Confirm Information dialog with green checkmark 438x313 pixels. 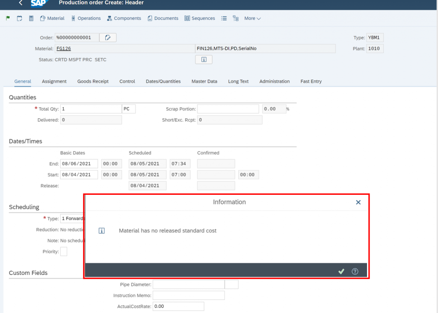click(x=341, y=271)
